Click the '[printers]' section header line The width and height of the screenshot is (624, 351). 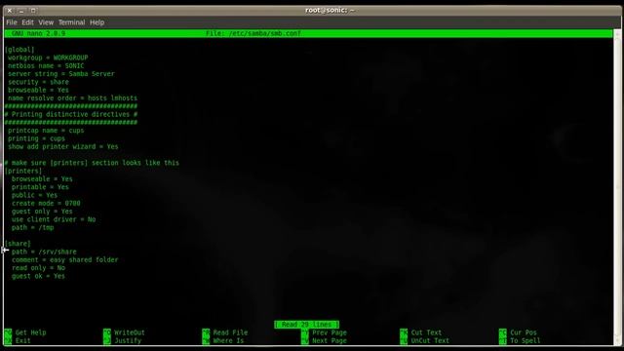[x=23, y=171]
